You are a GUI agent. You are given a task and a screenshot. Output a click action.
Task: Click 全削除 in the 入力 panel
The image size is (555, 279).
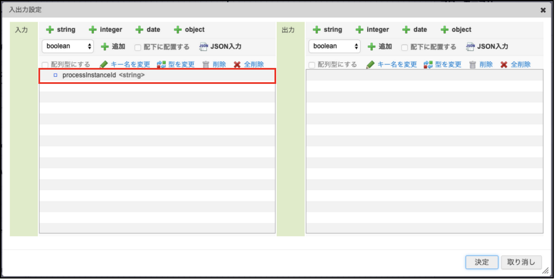[249, 64]
